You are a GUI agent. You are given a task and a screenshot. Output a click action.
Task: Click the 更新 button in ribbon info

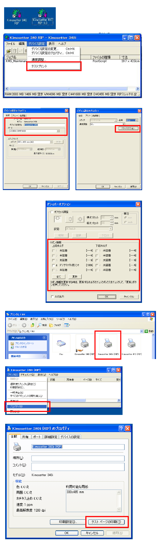75,277
